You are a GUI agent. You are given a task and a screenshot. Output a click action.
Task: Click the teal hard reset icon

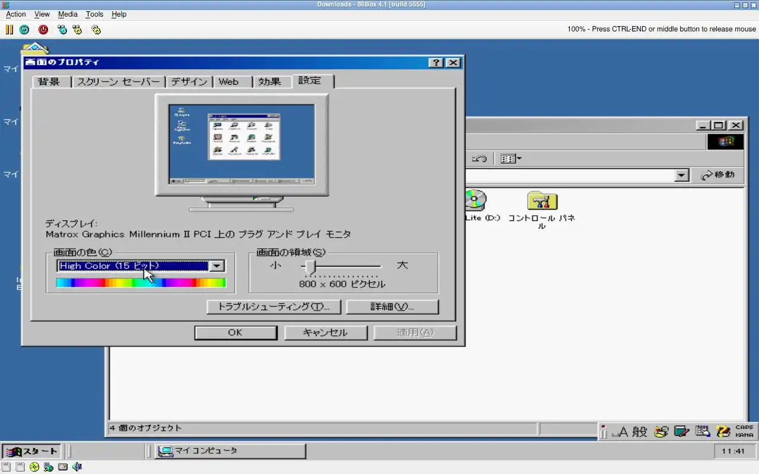pos(24,29)
